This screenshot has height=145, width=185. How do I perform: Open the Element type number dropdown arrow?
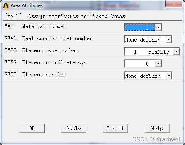[x=176, y=51]
